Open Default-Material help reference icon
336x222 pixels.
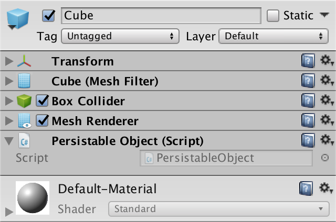[x=307, y=188]
